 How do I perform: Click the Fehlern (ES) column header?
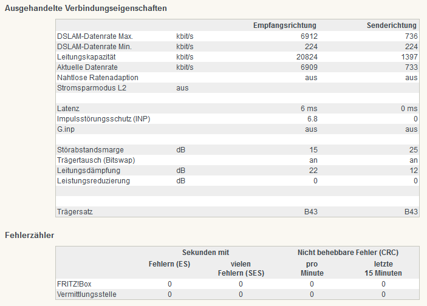[169, 264]
